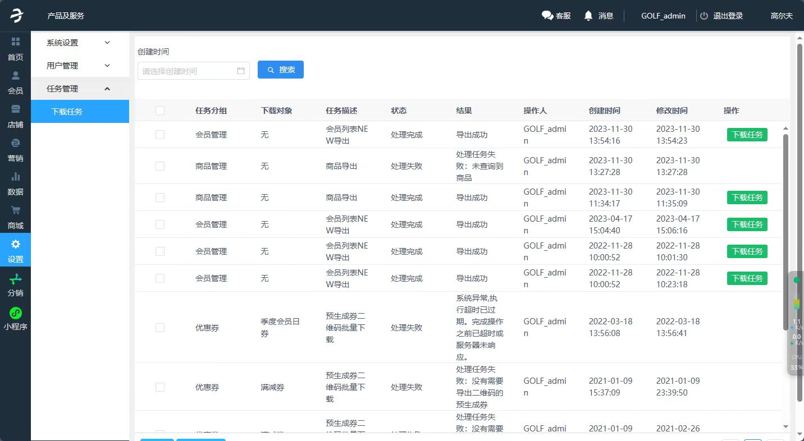Screen dimensions: 804x441
Task: Open 分销 distribution section in sidebar
Action: [x=15, y=284]
